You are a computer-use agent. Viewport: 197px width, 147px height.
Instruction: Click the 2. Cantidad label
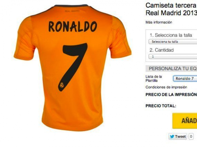pos(162,50)
